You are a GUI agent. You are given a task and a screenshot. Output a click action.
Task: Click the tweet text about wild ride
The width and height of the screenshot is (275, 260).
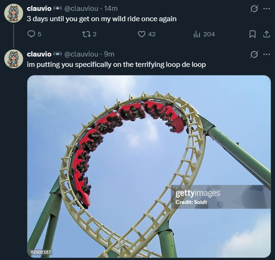click(101, 19)
